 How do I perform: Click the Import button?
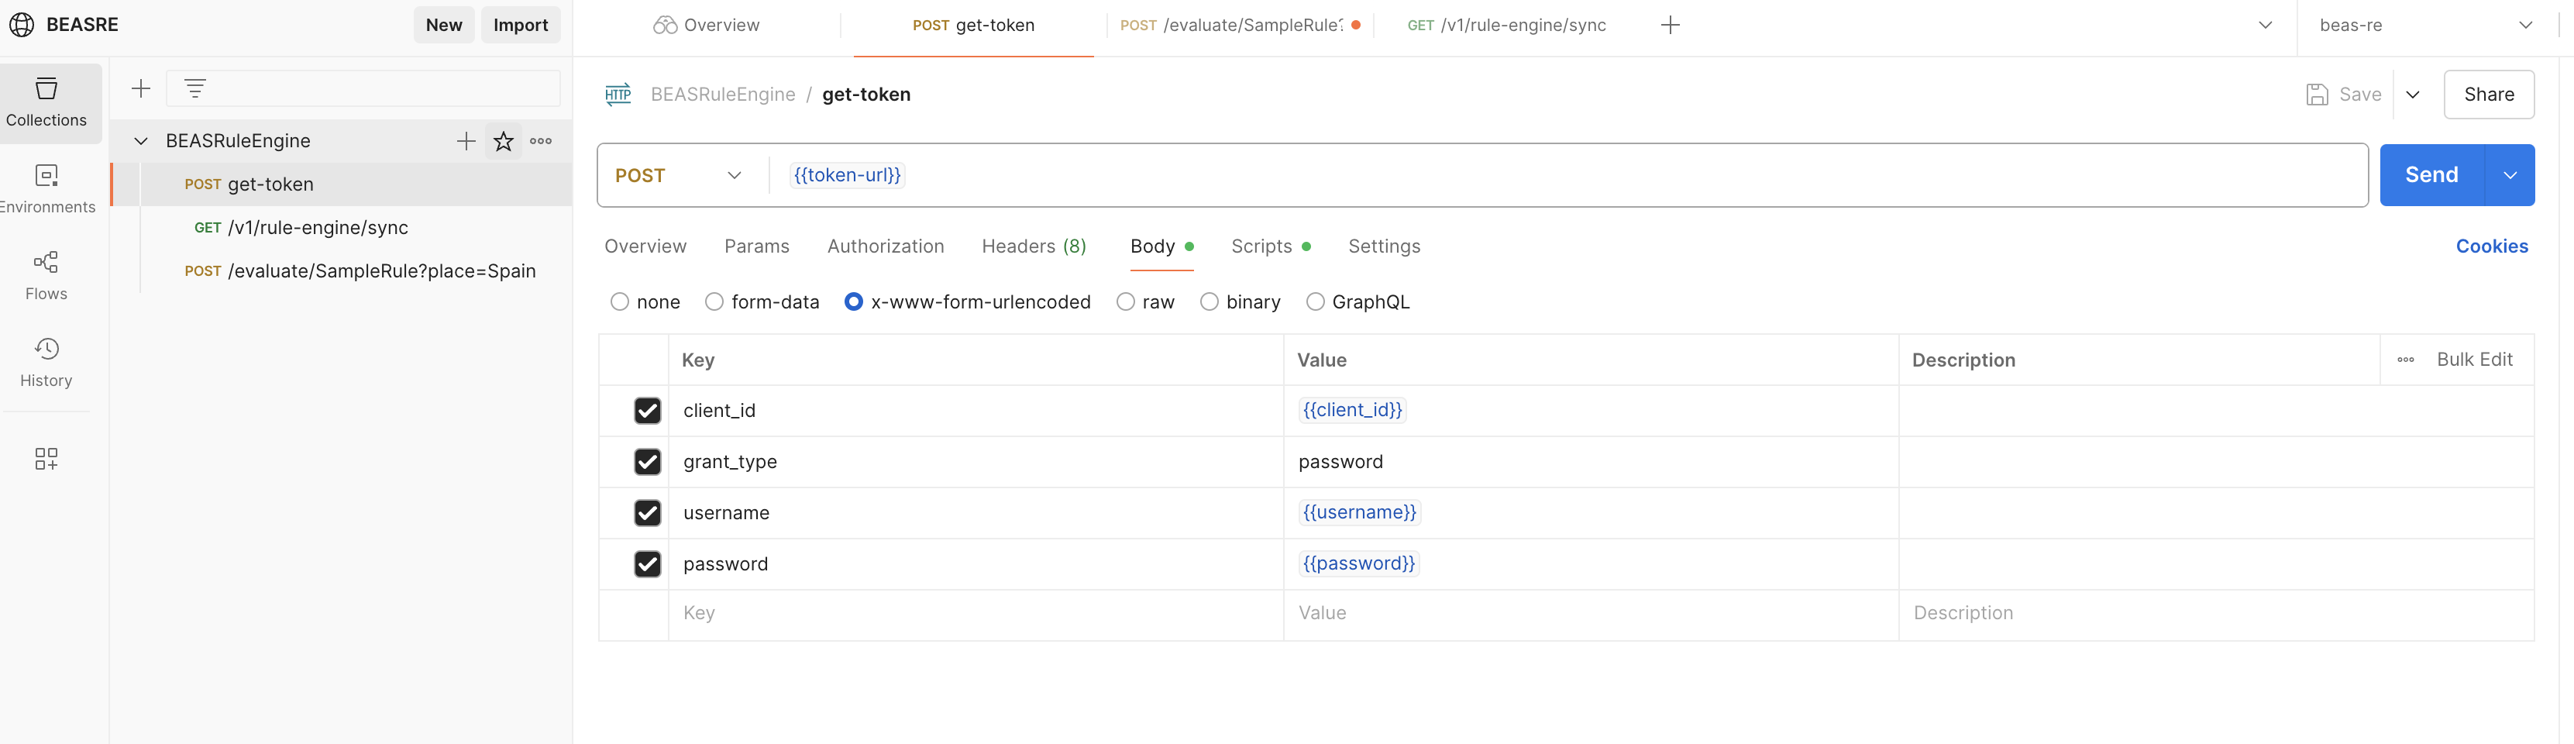[521, 25]
